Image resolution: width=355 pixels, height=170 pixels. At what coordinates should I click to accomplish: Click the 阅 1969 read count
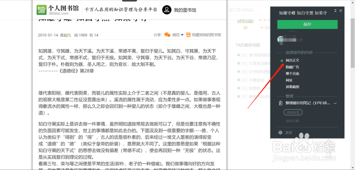[x=81, y=35]
